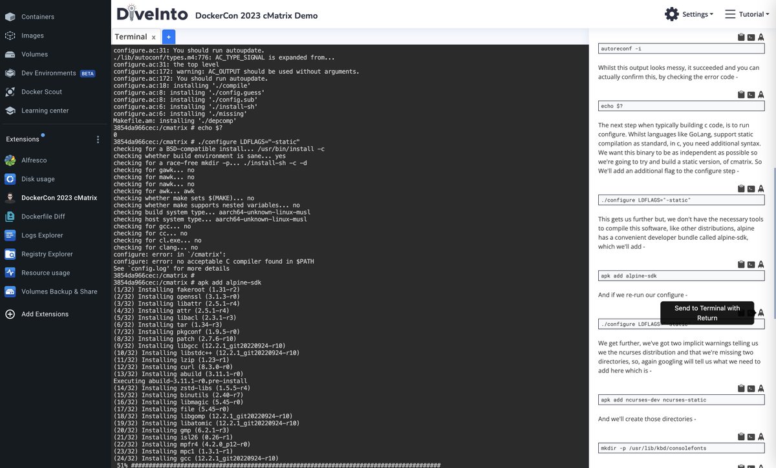Click terminal icon above echo $? command
776x468 pixels.
pyautogui.click(x=751, y=95)
